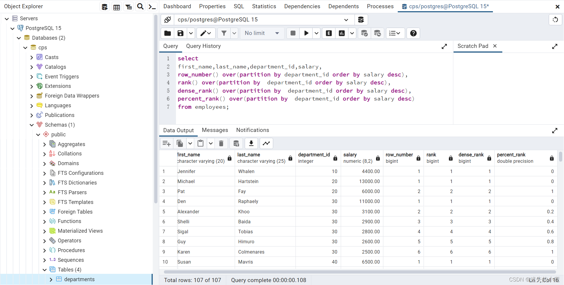Open the Notifications tab

[x=253, y=130]
